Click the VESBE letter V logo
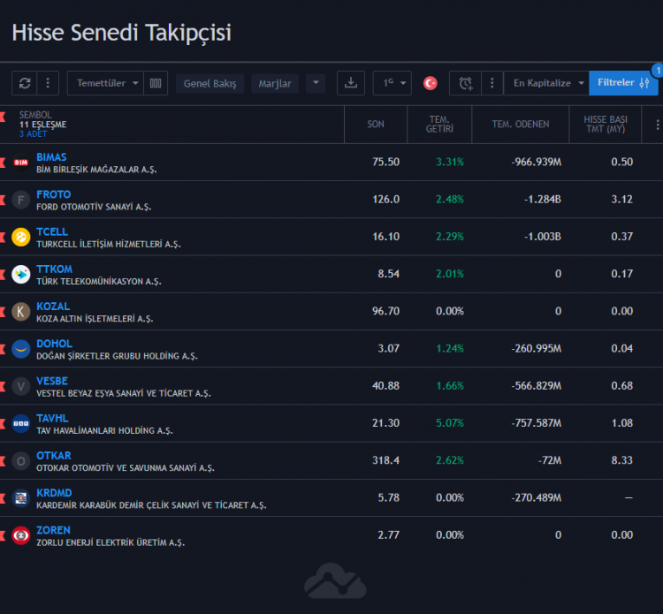 click(x=20, y=386)
